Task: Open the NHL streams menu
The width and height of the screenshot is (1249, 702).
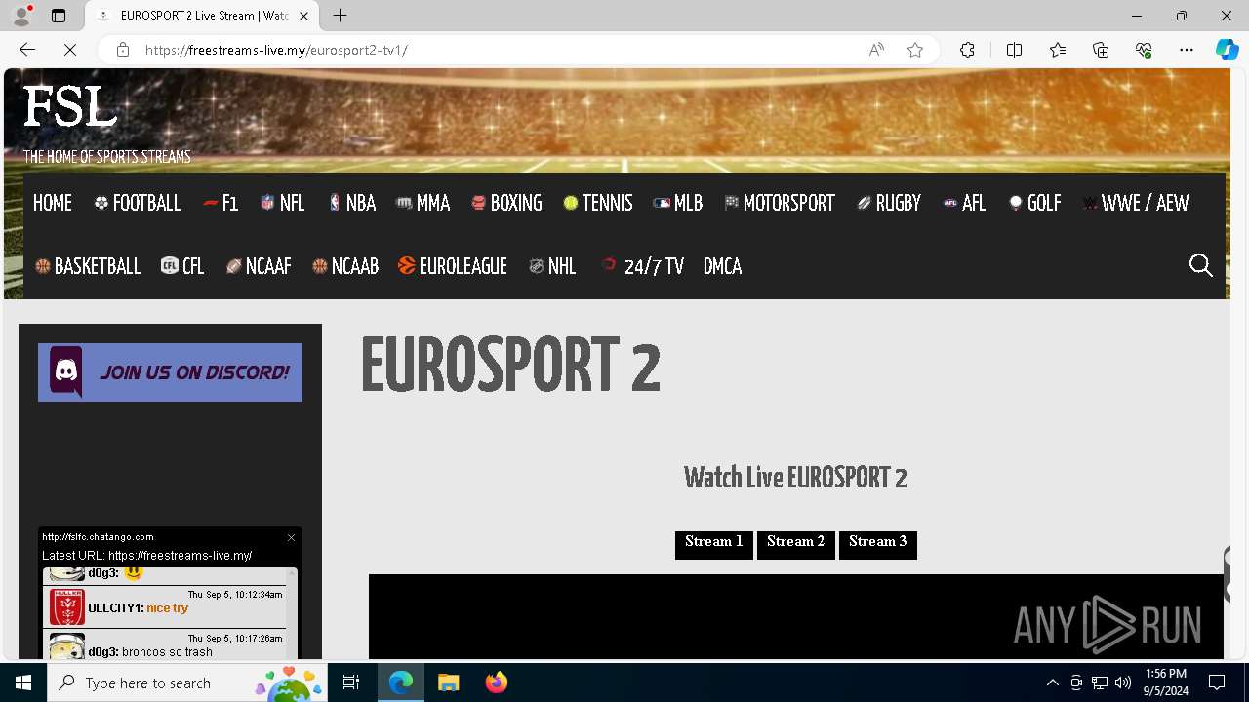Action: (552, 266)
